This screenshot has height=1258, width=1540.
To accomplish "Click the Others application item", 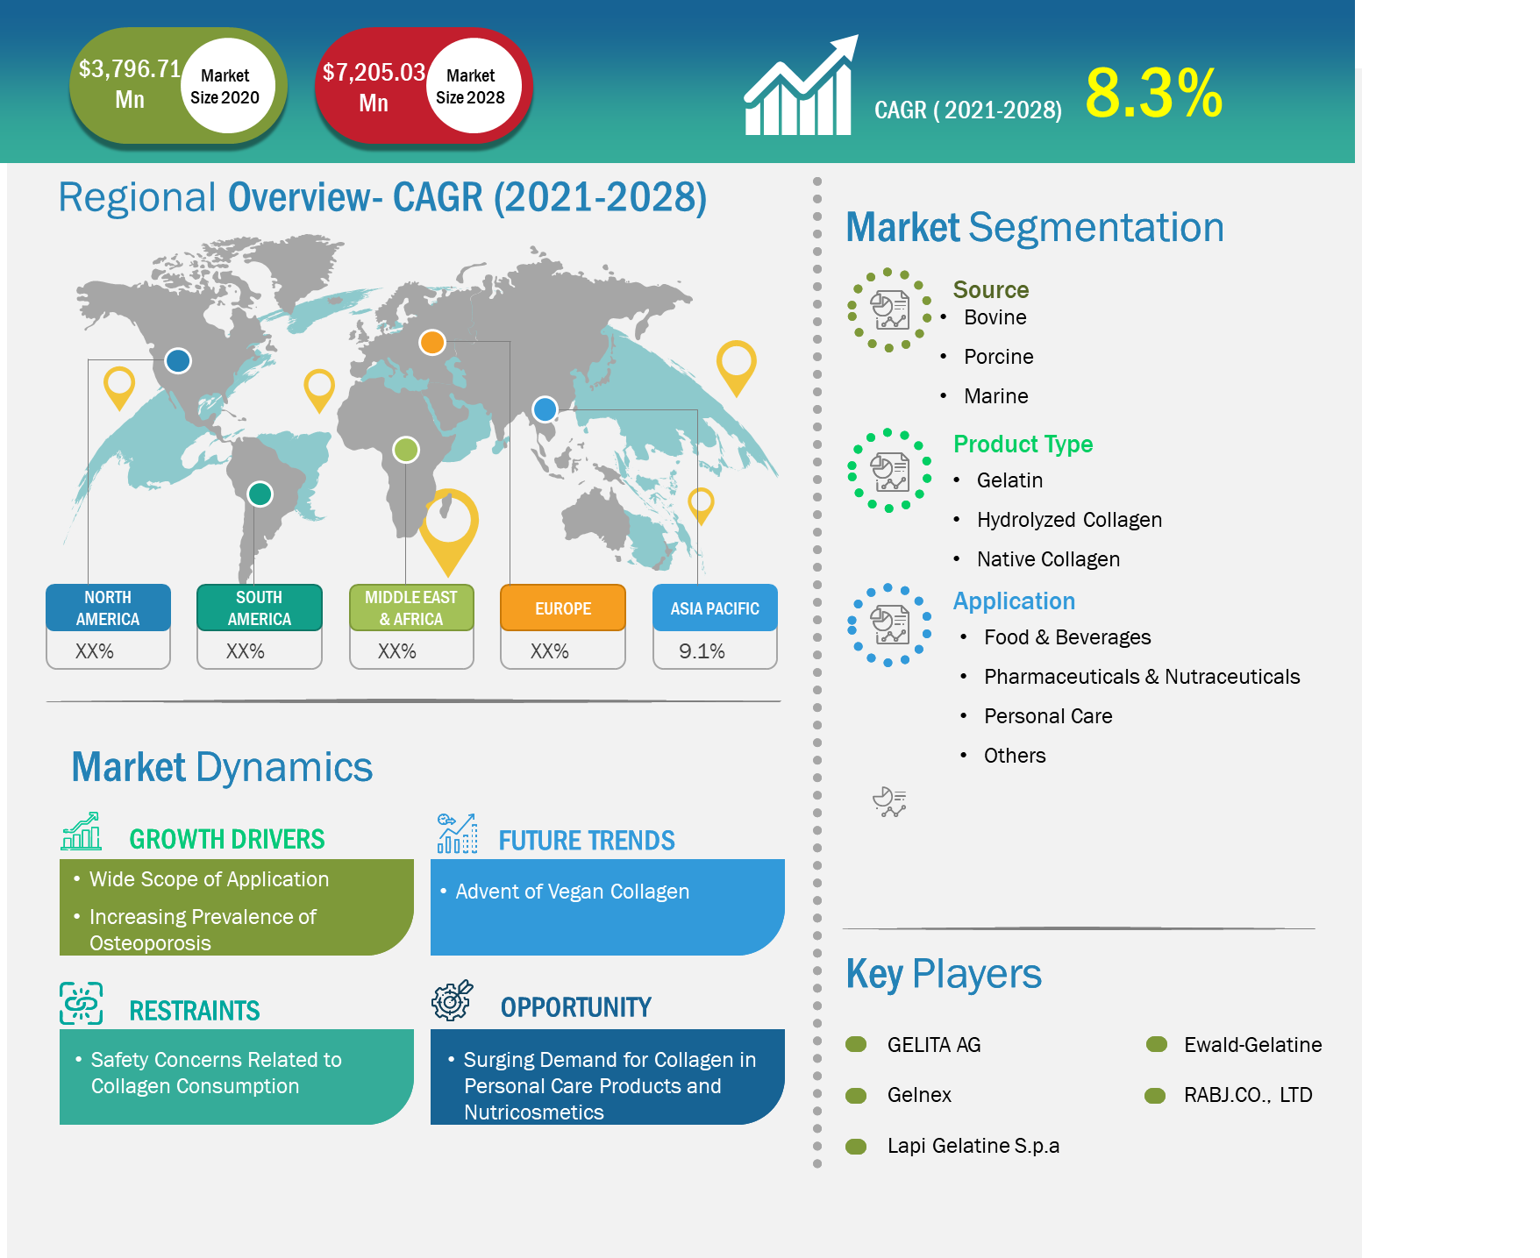I will pyautogui.click(x=1015, y=756).
